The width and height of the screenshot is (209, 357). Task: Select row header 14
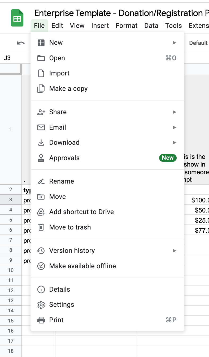[x=11, y=311]
